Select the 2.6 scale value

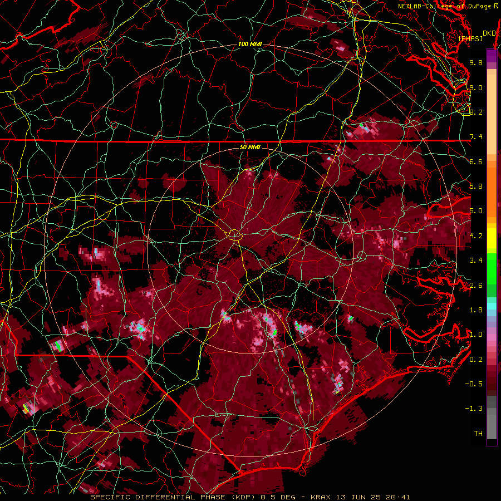pos(476,286)
